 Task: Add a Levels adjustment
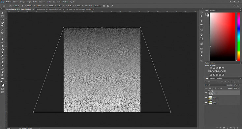point(214,68)
